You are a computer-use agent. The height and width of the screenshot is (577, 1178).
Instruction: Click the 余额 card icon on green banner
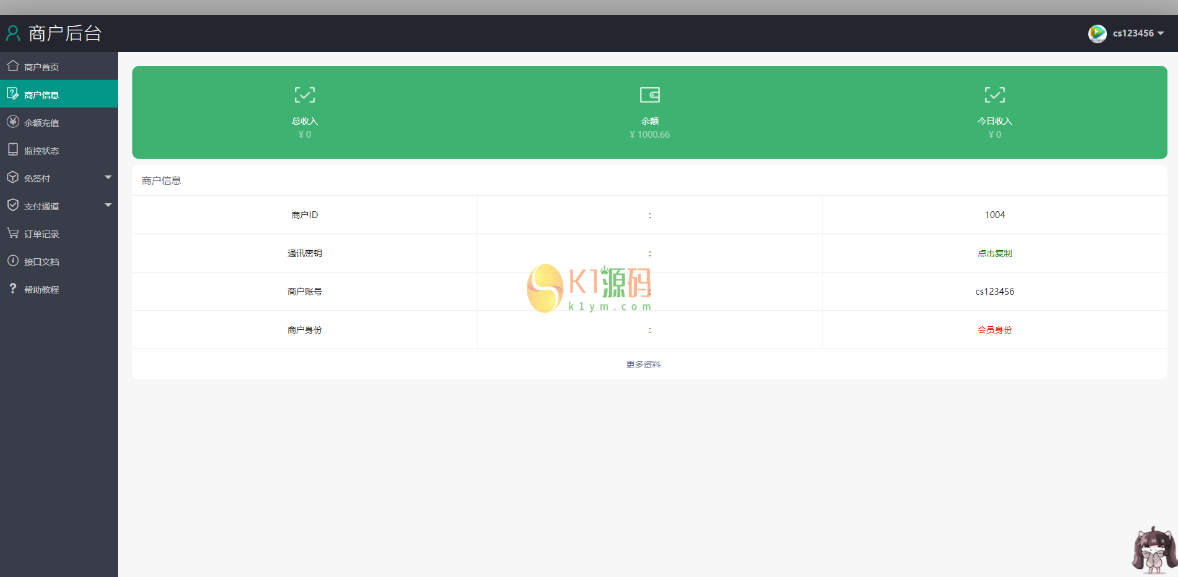coord(650,95)
